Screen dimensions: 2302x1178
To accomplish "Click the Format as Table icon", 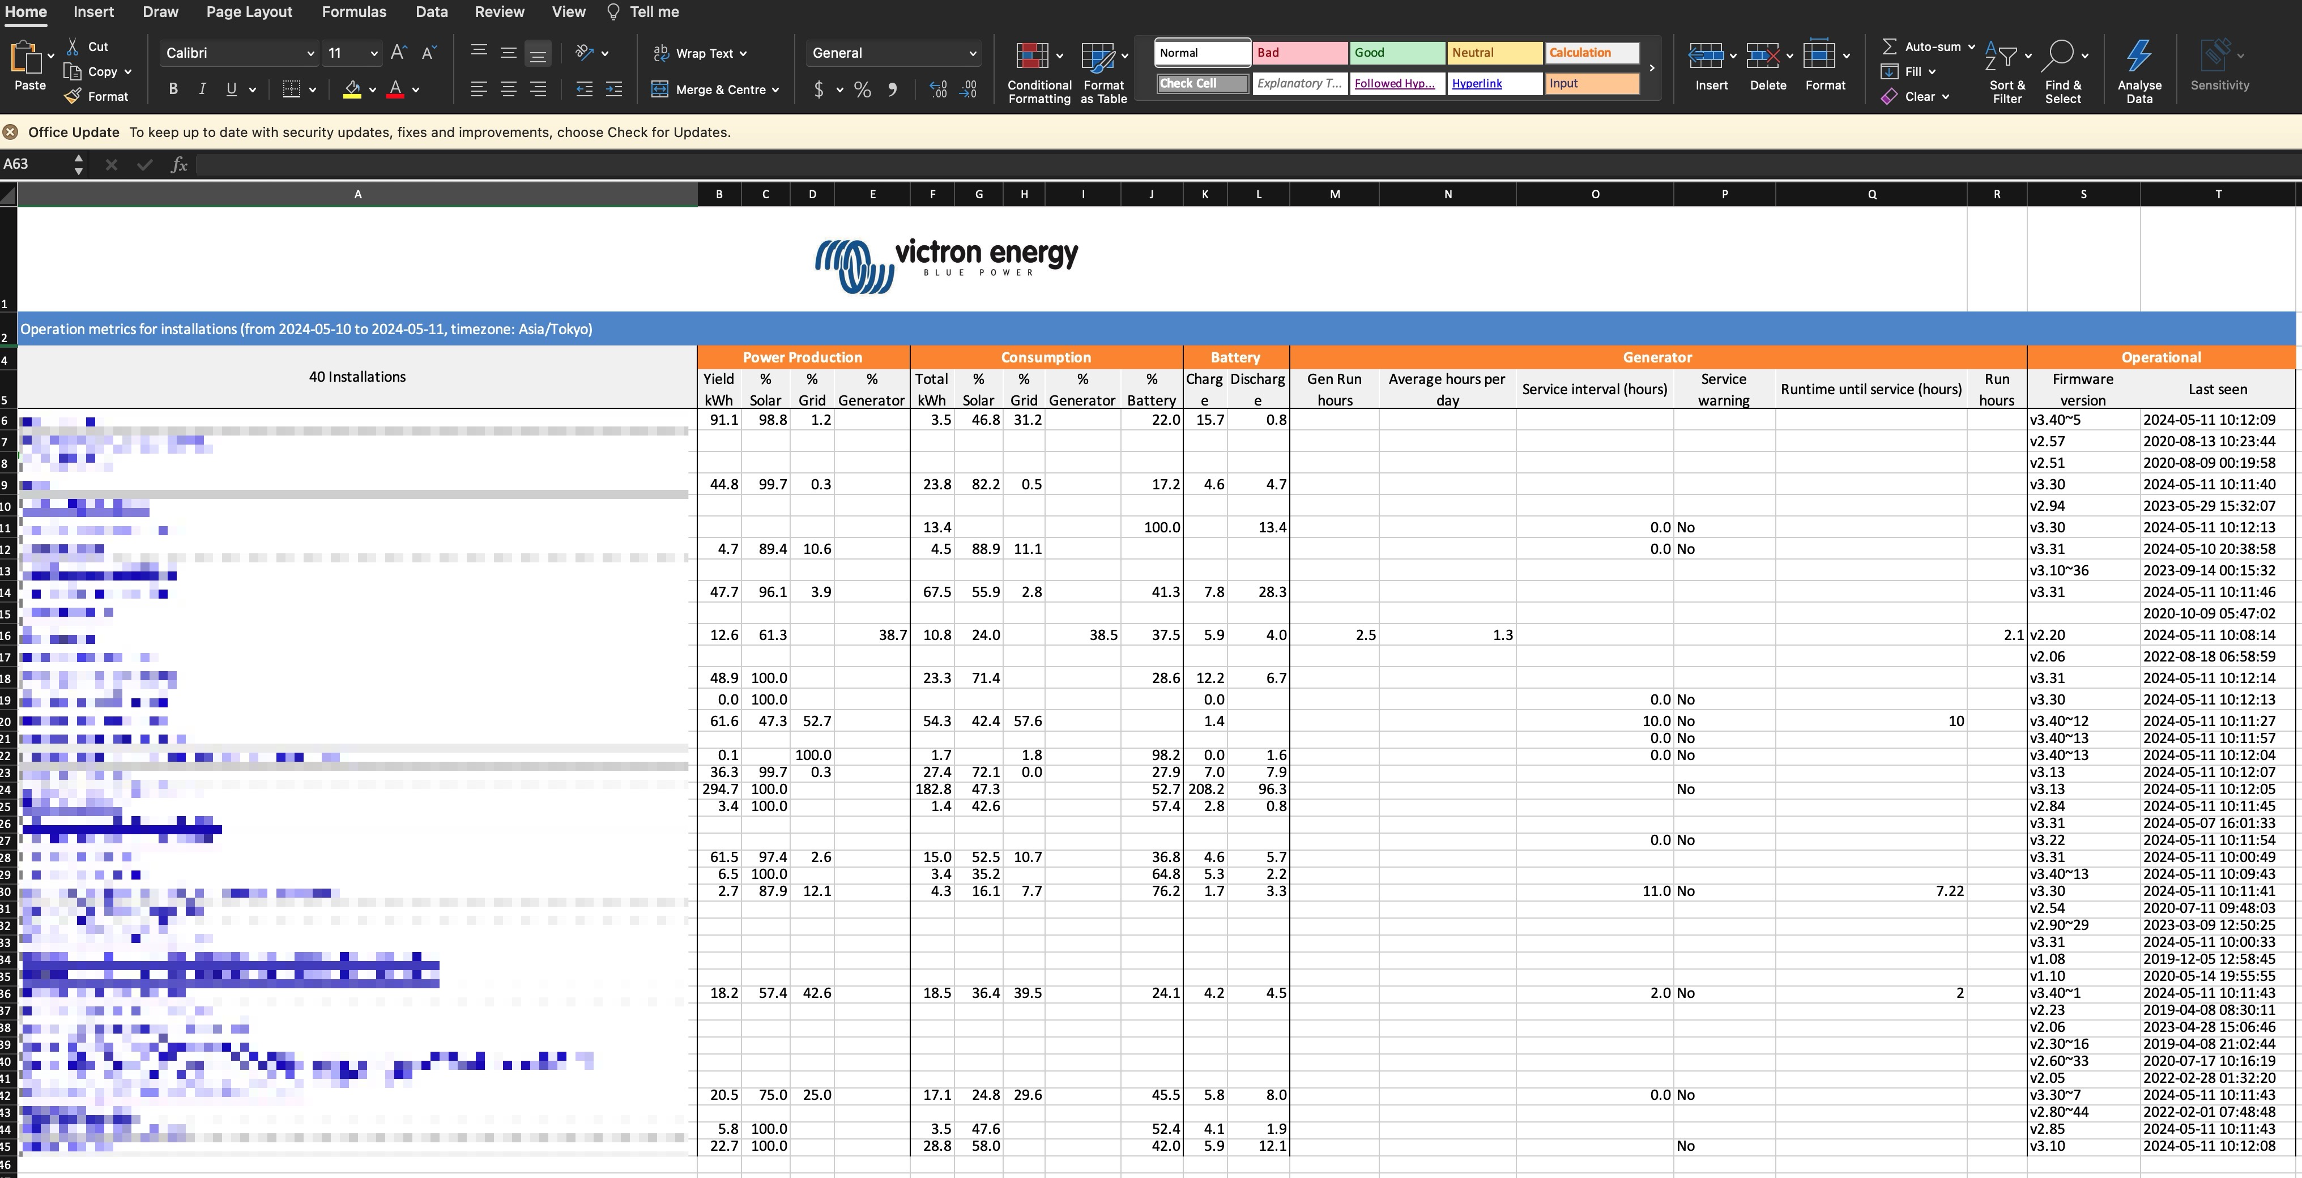I will tap(1097, 56).
